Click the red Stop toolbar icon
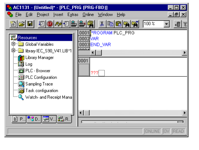 tap(50, 24)
